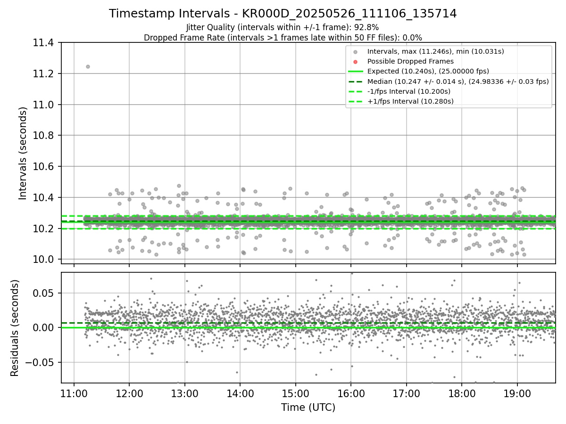566x424 pixels.
Task: Click the '18:00' x-axis tick label
Action: pyautogui.click(x=462, y=394)
